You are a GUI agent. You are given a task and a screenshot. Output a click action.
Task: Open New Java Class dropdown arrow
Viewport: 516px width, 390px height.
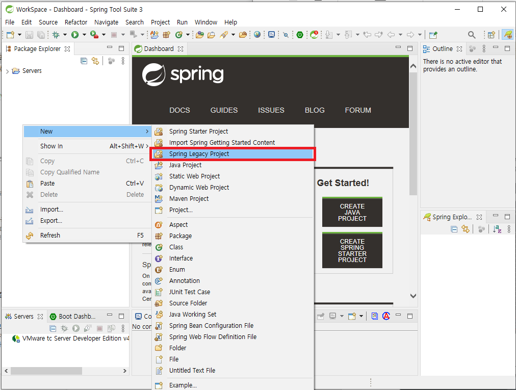click(188, 35)
